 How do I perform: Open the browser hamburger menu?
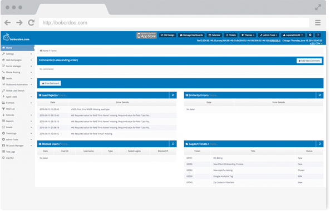pos(318,22)
